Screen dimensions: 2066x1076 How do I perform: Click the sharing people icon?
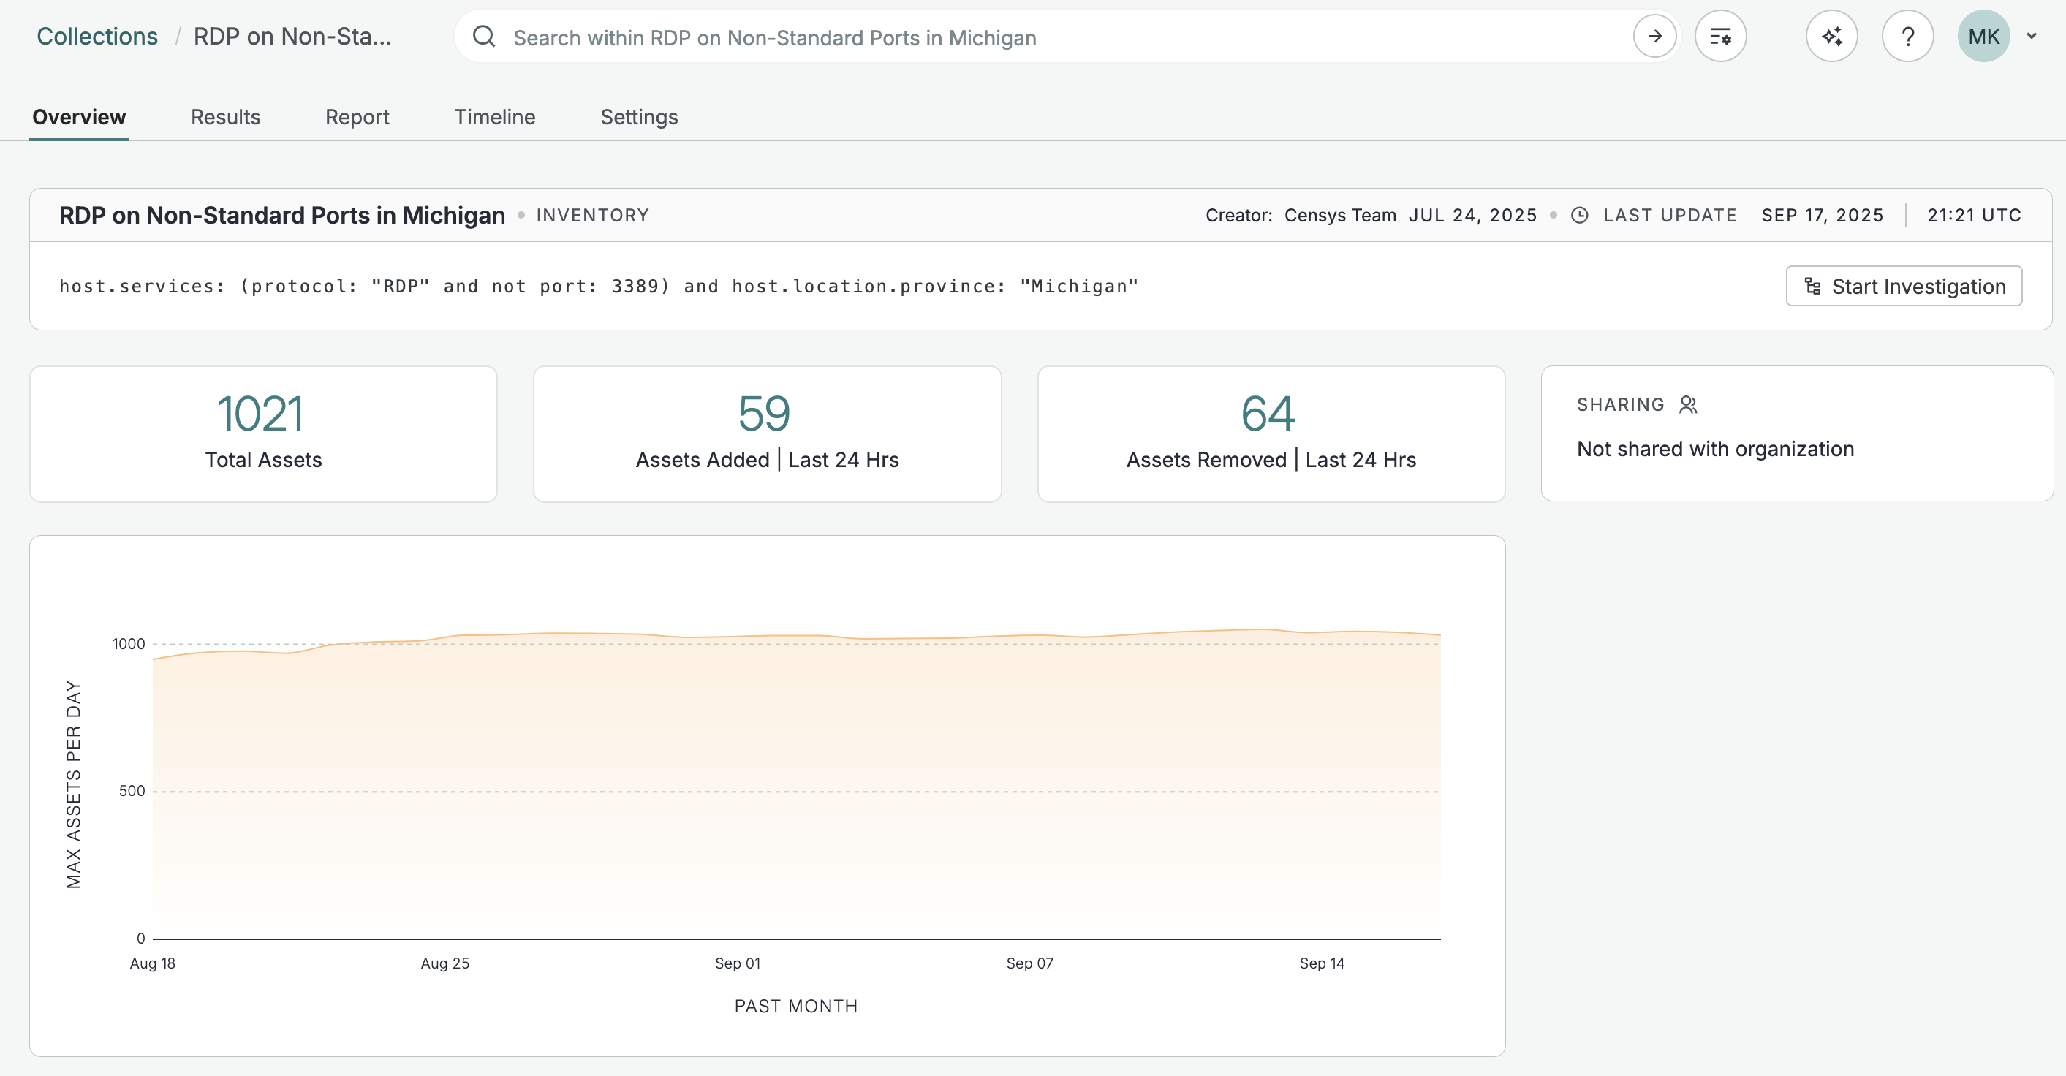coord(1688,405)
